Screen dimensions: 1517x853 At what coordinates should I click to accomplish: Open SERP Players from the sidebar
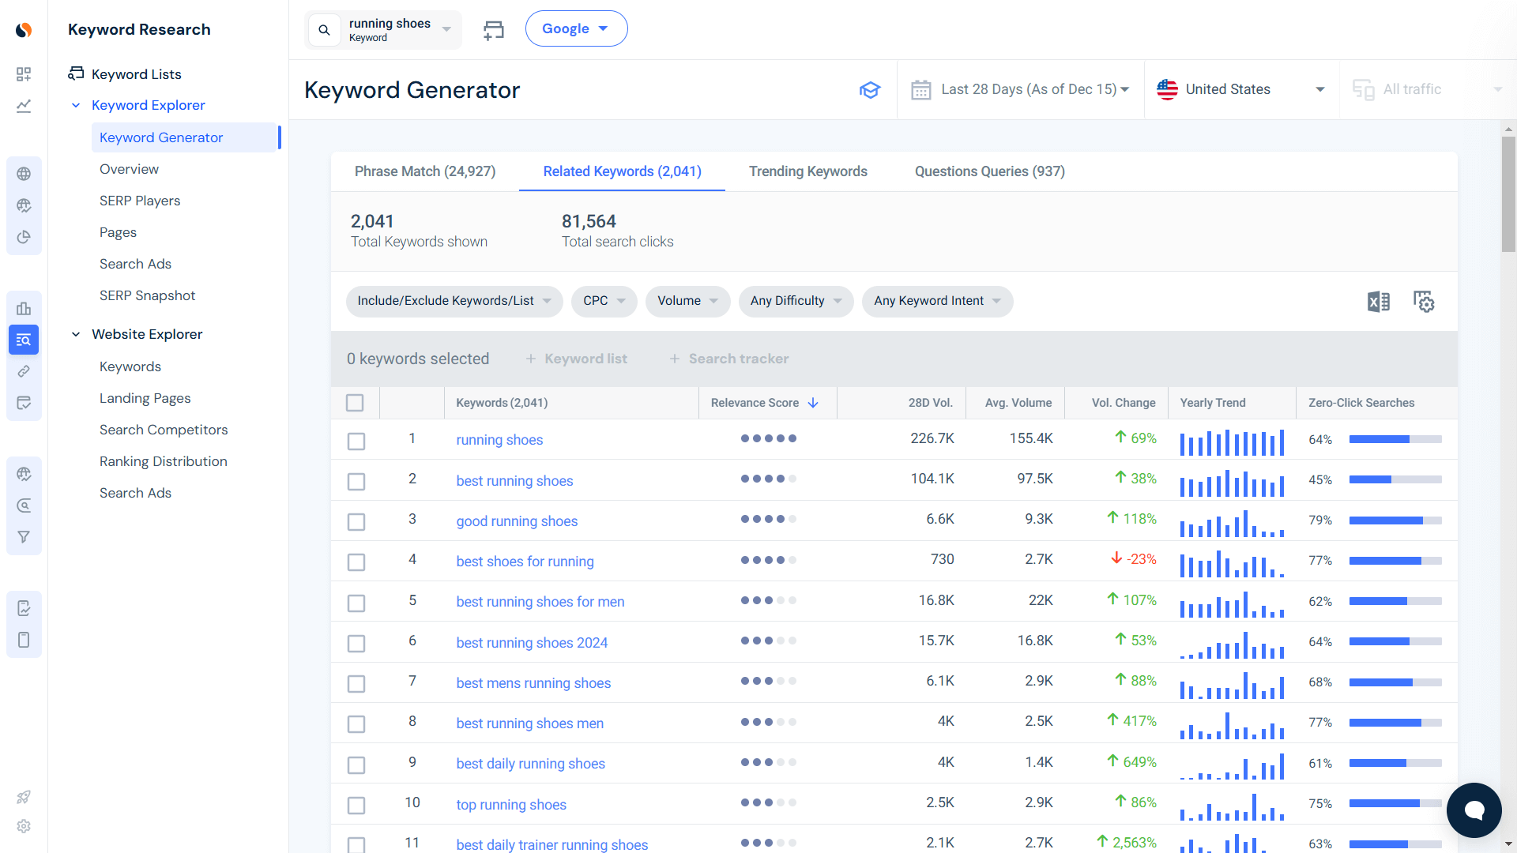140,201
